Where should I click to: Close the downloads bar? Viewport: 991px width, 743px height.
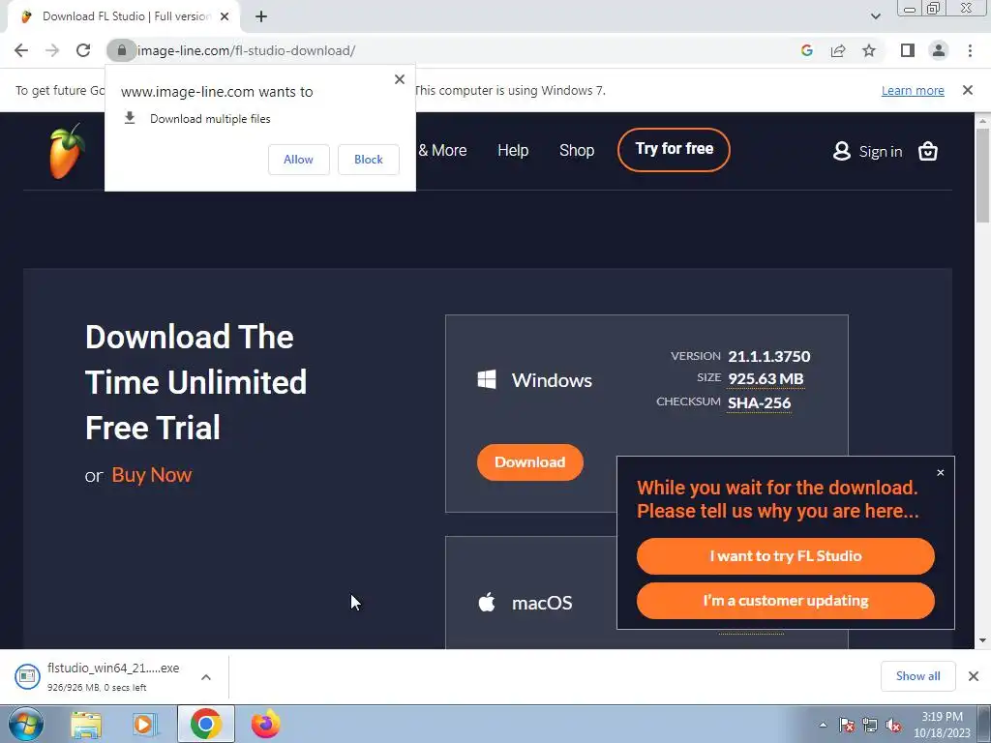[974, 676]
